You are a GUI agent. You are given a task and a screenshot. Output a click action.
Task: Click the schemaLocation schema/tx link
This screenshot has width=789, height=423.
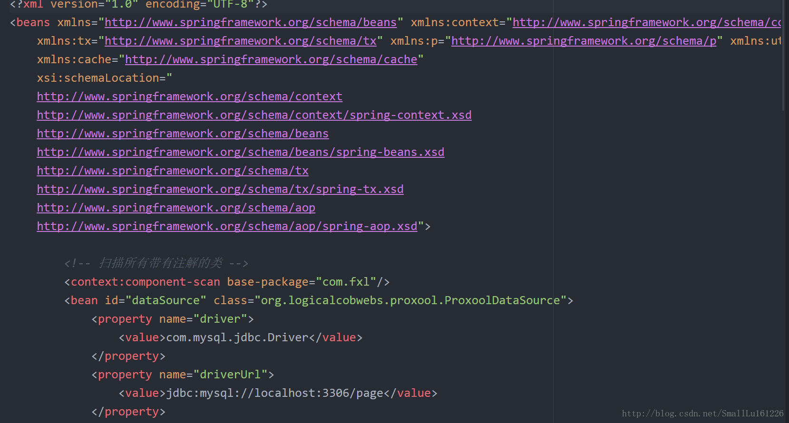[173, 171]
